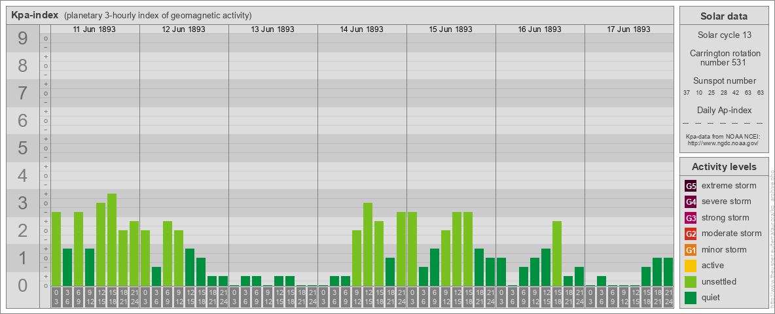
Task: Click the G3 strong storm badge
Action: coord(691,218)
